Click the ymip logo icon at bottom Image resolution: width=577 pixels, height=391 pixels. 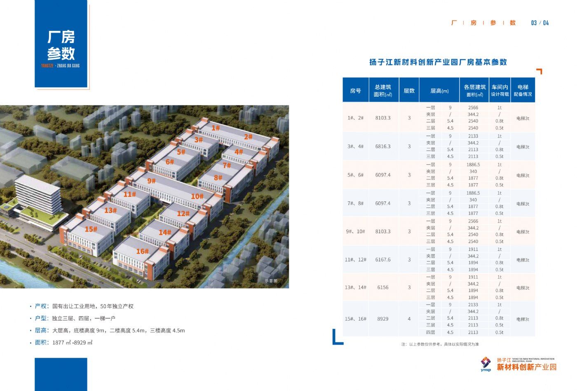coord(486,364)
